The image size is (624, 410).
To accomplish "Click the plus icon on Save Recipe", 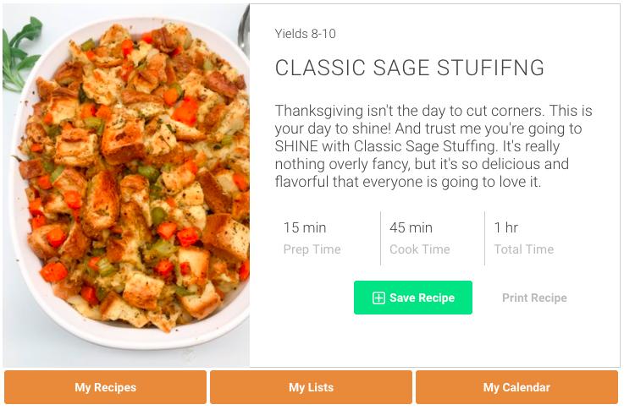I will (378, 298).
